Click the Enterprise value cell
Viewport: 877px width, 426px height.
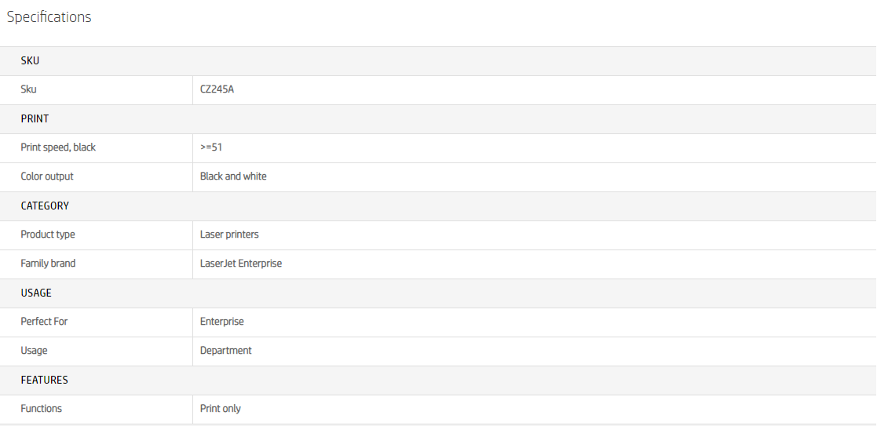click(x=222, y=322)
